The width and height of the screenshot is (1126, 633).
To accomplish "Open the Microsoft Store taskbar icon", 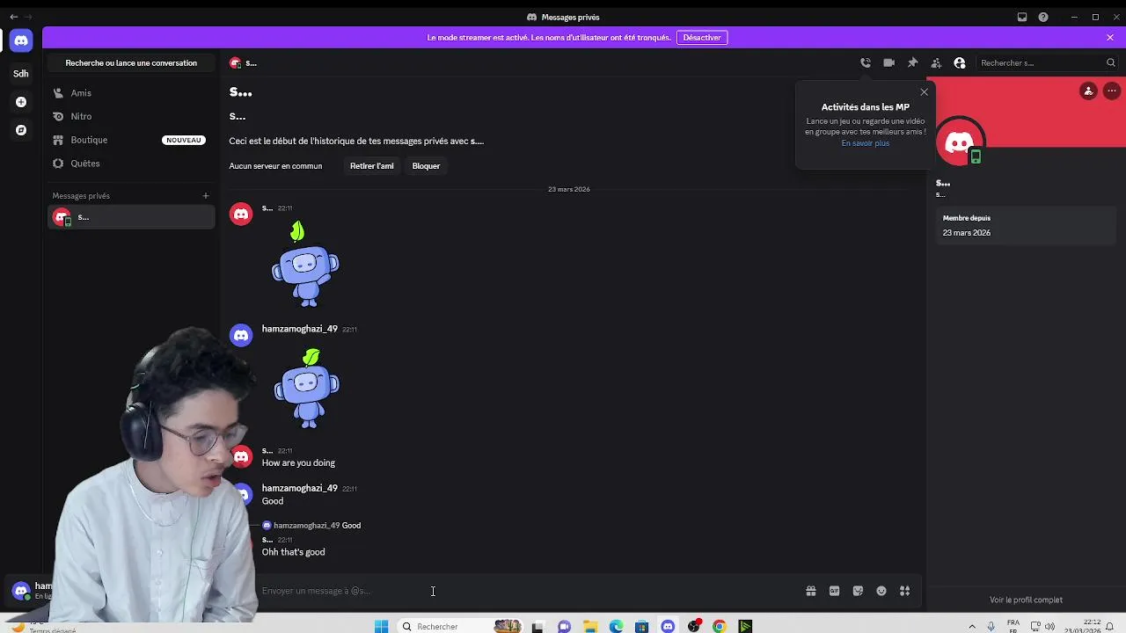I will click(x=642, y=627).
